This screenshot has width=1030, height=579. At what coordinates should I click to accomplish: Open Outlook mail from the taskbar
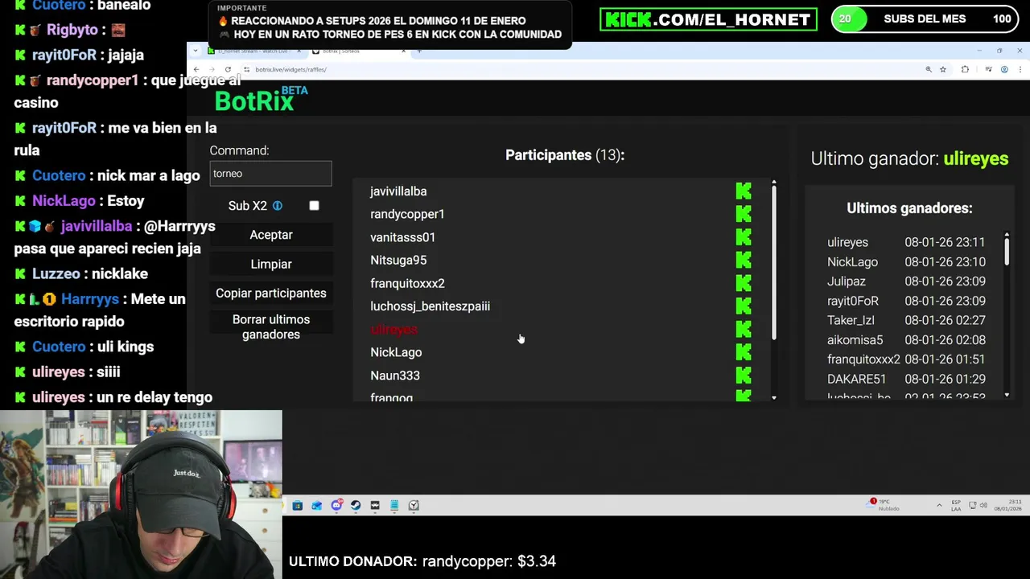tap(317, 505)
